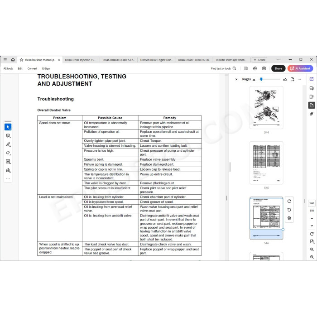Viewport: 317px width, 317px height.
Task: Open the AI summary panel icon
Action: coord(312,79)
